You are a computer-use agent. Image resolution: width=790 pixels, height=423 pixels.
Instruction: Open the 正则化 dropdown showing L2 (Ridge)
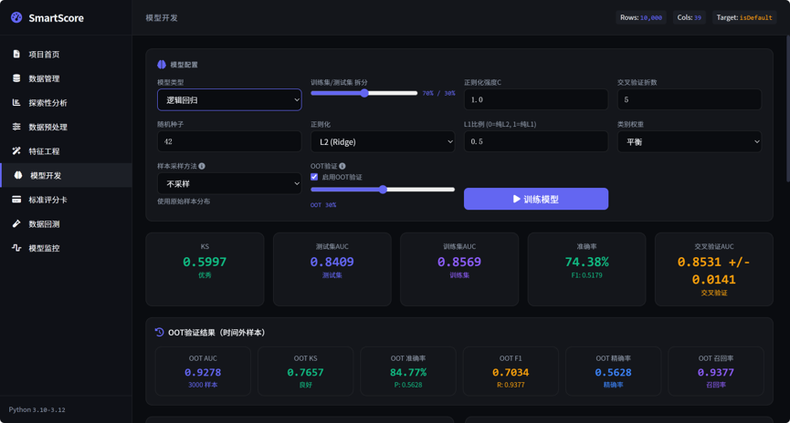(383, 141)
